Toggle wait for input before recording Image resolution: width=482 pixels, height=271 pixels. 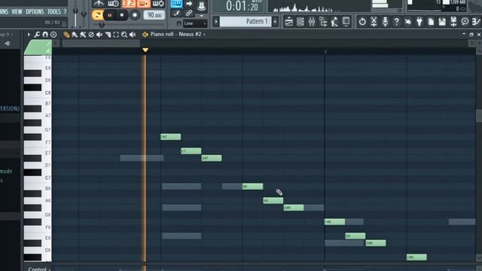click(113, 3)
